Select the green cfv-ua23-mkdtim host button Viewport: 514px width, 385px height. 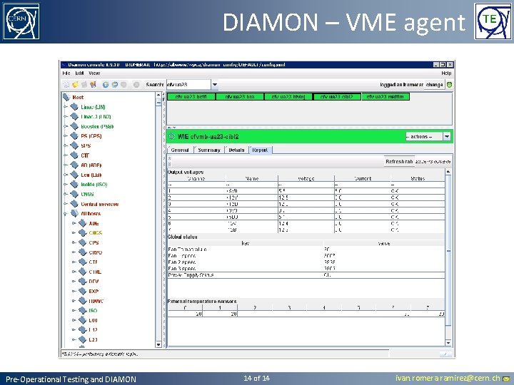[385, 96]
